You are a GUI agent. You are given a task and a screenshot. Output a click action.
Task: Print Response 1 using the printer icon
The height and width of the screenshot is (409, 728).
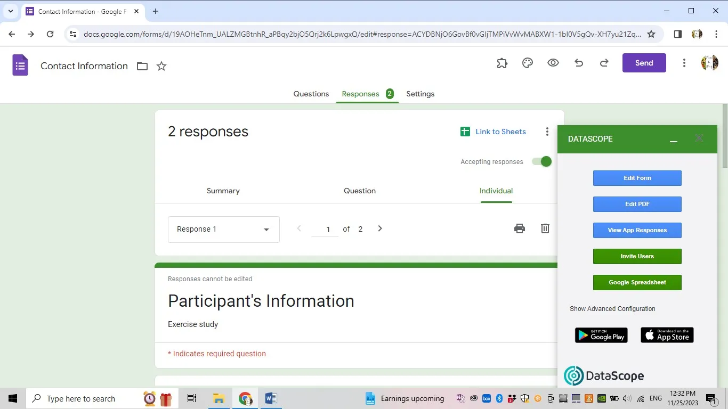tap(519, 228)
